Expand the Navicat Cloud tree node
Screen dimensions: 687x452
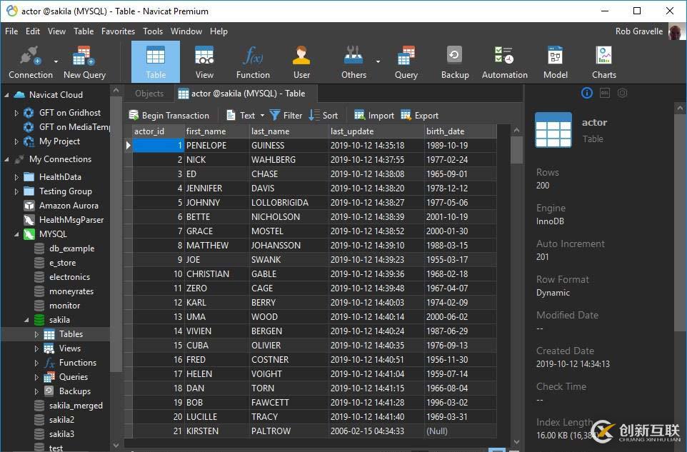[x=7, y=95]
